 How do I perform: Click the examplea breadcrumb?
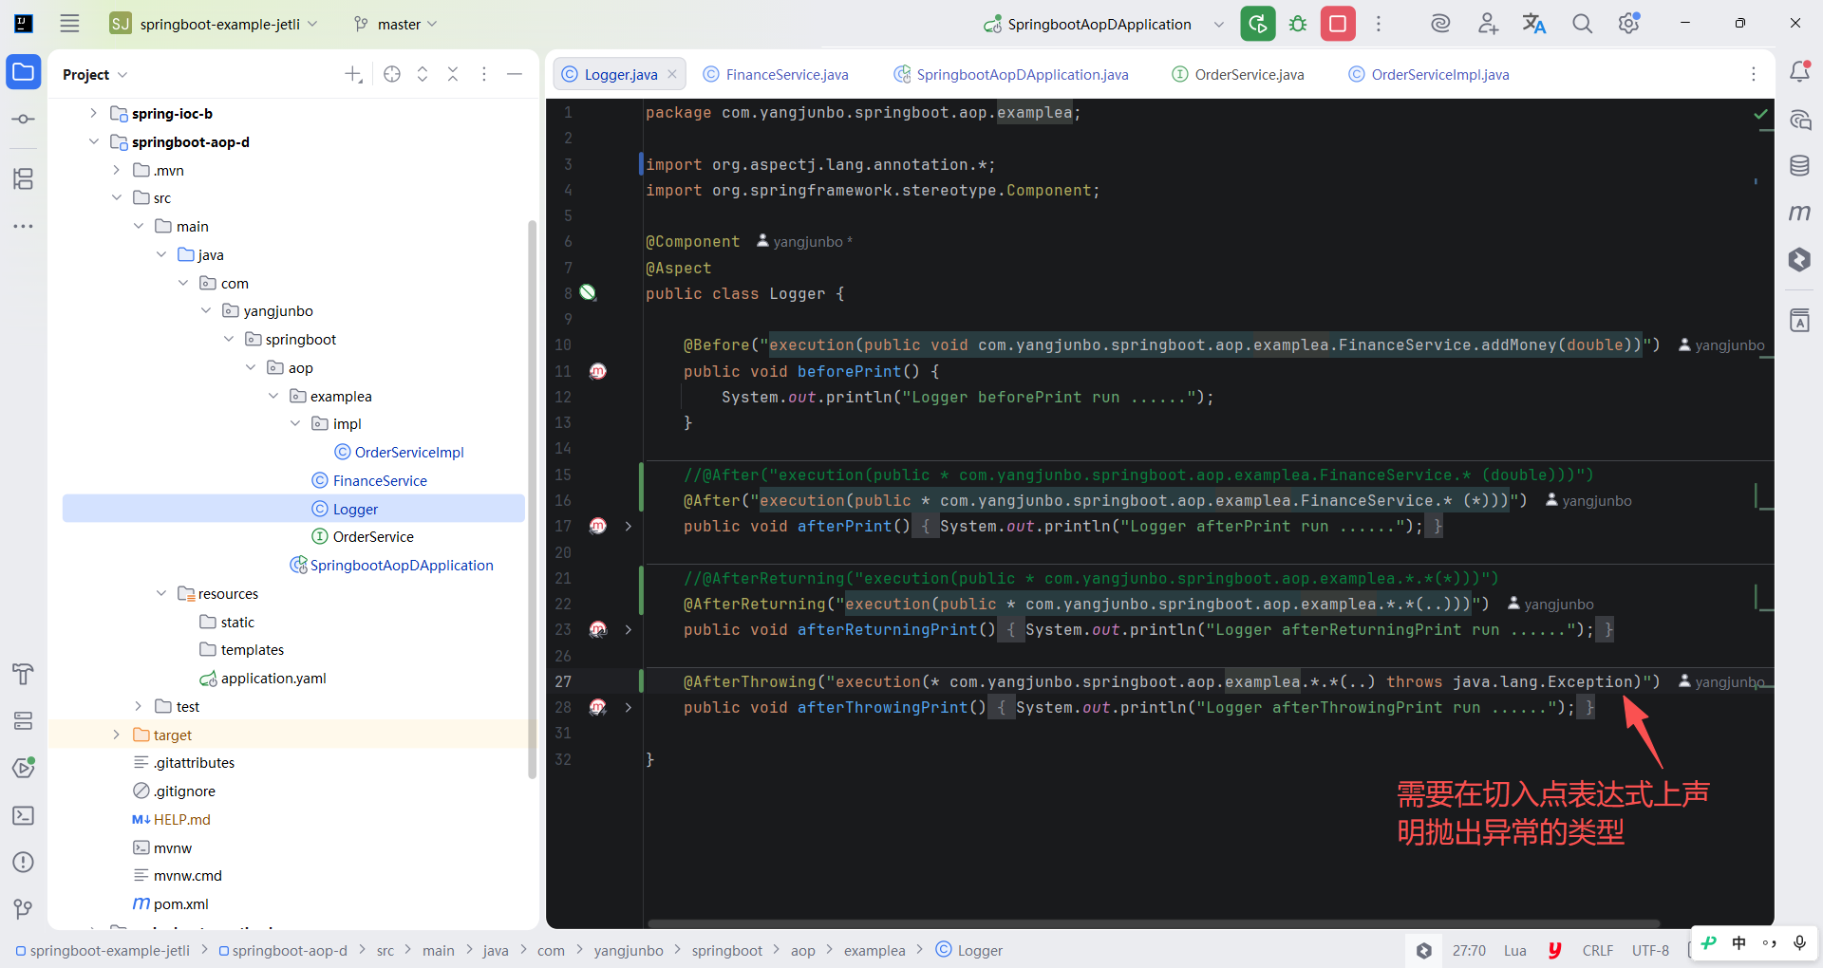click(x=874, y=950)
